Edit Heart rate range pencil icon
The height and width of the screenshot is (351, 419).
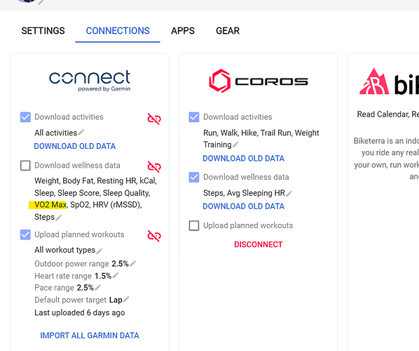click(116, 275)
